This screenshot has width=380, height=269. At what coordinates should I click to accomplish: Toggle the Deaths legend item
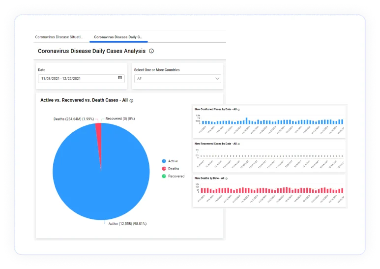(x=171, y=169)
